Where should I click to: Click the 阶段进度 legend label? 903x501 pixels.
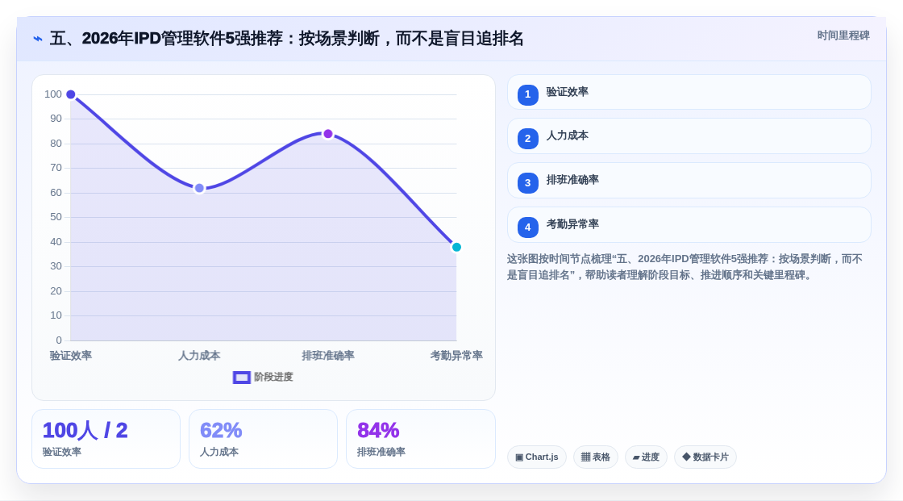[x=273, y=377]
